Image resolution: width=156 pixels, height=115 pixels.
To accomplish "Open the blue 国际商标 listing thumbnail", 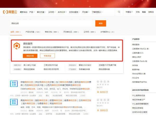I will tap(14, 102).
